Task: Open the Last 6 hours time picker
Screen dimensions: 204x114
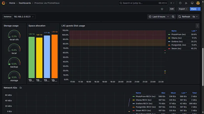Action: pyautogui.click(x=159, y=17)
